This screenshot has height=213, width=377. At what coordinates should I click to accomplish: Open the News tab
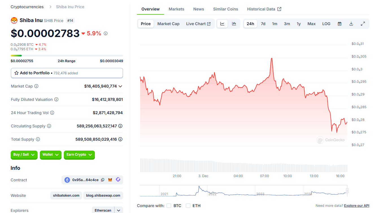[x=199, y=9]
